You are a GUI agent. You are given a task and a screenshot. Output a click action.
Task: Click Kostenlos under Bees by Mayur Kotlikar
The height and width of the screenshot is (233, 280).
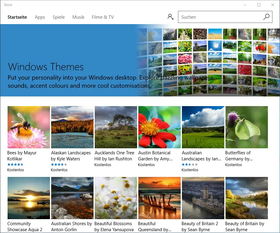coord(15,170)
